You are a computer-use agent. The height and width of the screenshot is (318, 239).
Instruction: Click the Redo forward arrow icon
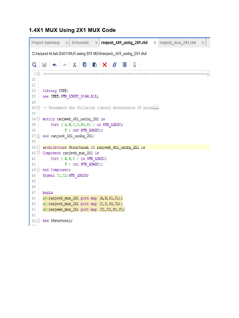click(x=64, y=65)
